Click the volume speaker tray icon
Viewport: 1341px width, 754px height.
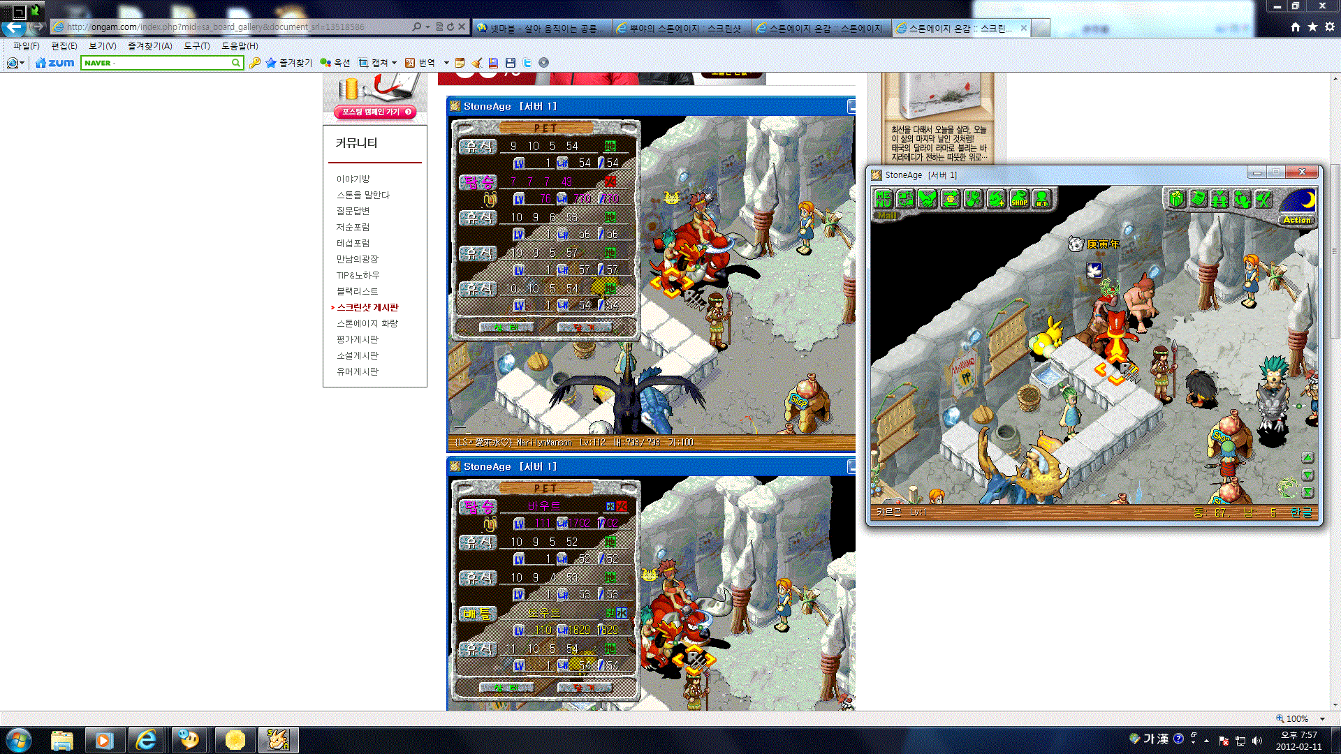tap(1257, 740)
